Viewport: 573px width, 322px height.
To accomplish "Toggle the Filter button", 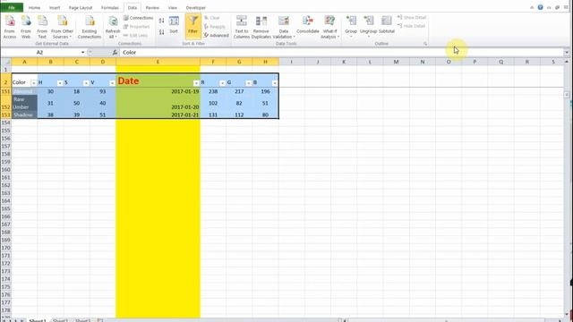I will (193, 25).
